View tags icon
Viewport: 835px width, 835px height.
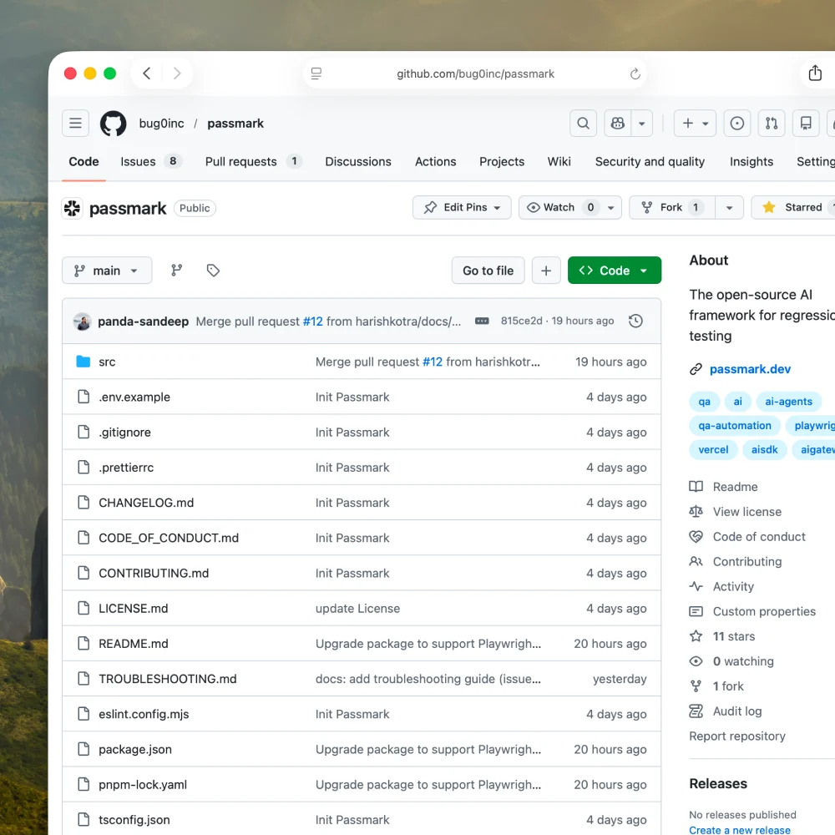tap(213, 271)
